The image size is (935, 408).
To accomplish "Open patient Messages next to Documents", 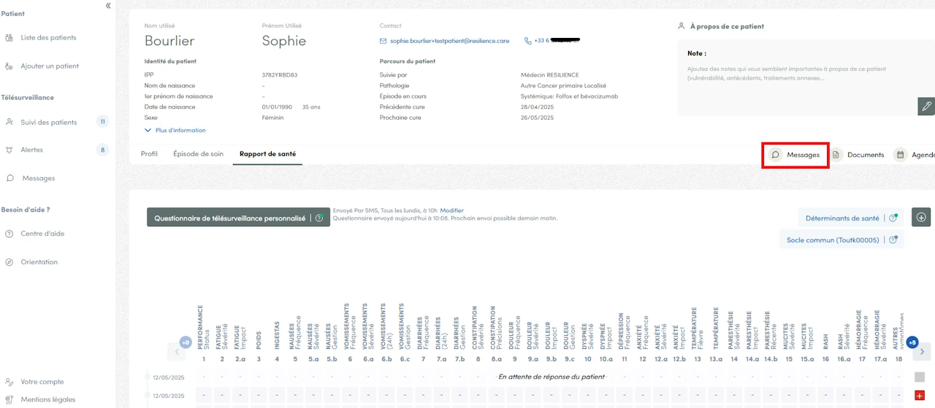I will point(795,155).
